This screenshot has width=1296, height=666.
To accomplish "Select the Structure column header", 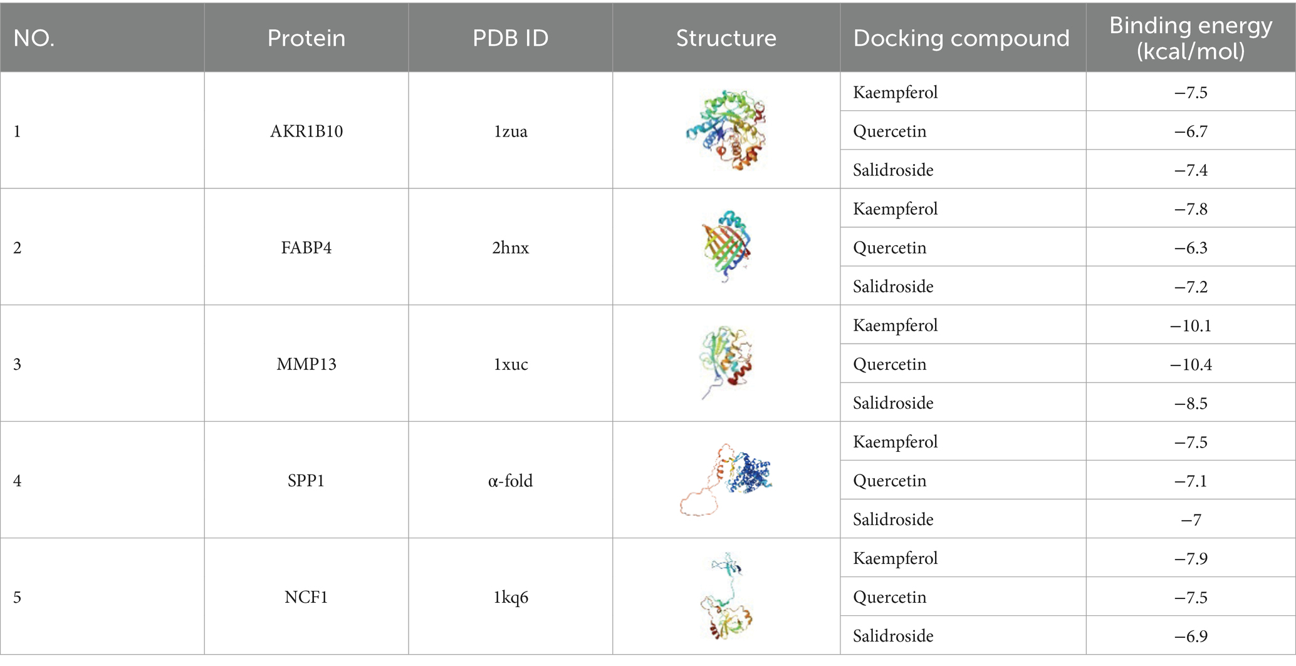I will point(726,38).
